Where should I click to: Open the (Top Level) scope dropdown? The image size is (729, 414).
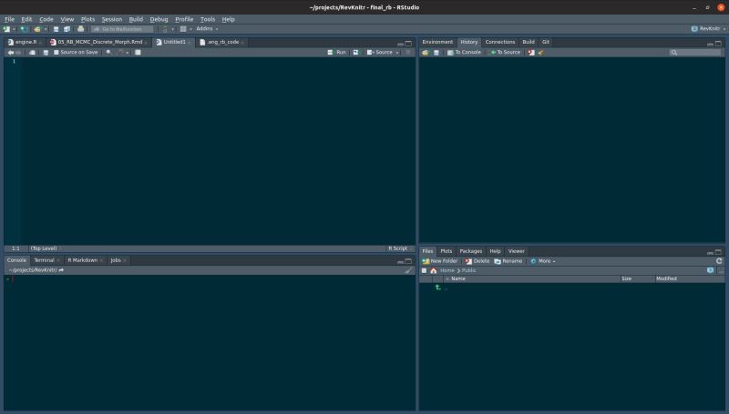[46, 248]
